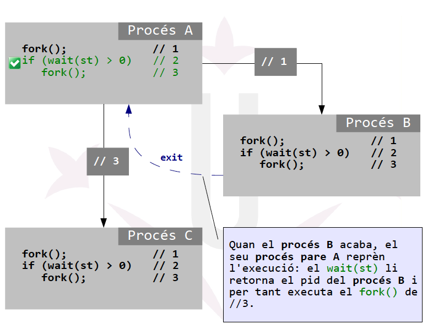The height and width of the screenshot is (335, 433).
Task: Click the grey "// 3" box on the arrow
Action: (x=107, y=161)
